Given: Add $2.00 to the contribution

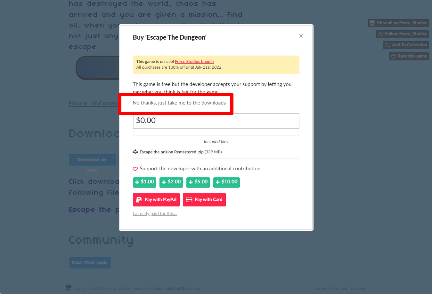Looking at the screenshot, I should (x=171, y=182).
